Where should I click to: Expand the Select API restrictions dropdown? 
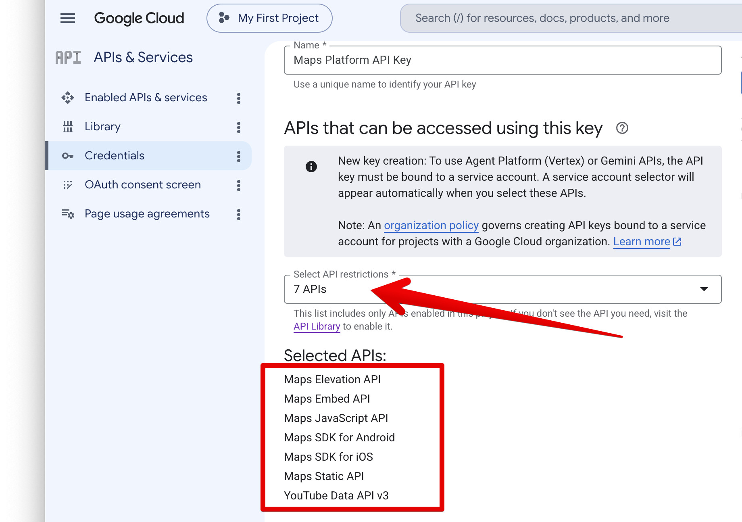[502, 289]
